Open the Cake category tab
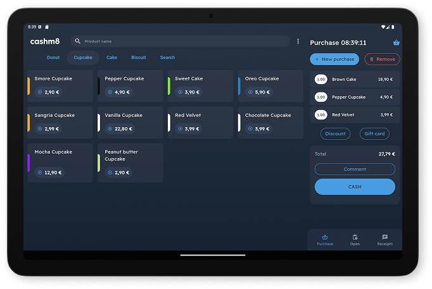This screenshot has width=432, height=289. [111, 58]
